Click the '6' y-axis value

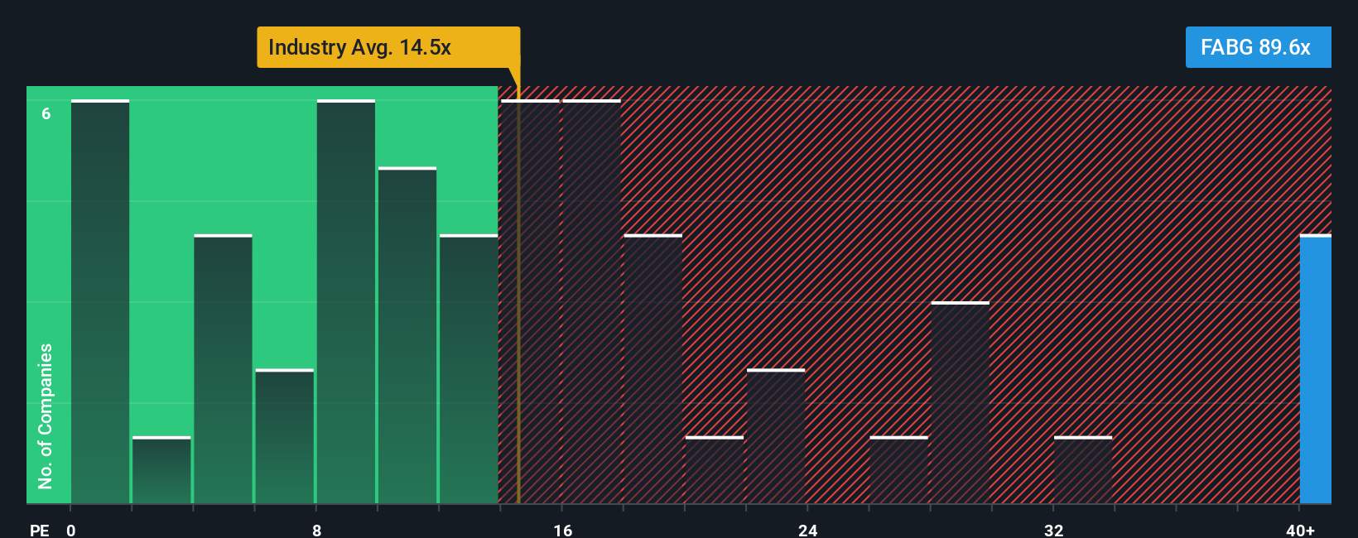pyautogui.click(x=46, y=113)
